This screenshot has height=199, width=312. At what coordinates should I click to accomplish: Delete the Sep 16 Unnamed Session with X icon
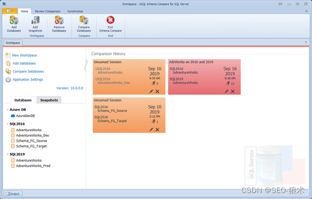[x=157, y=92]
